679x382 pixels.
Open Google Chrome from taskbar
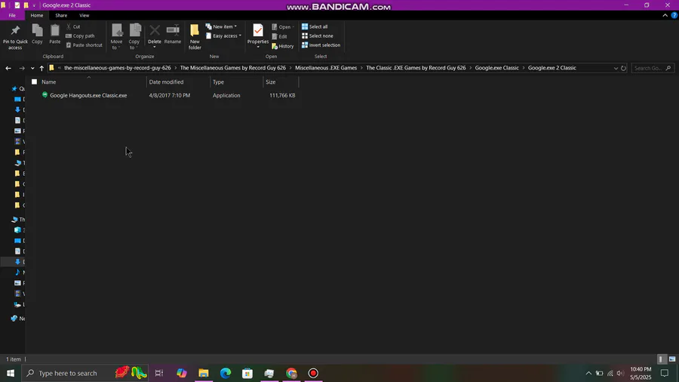coord(291,373)
